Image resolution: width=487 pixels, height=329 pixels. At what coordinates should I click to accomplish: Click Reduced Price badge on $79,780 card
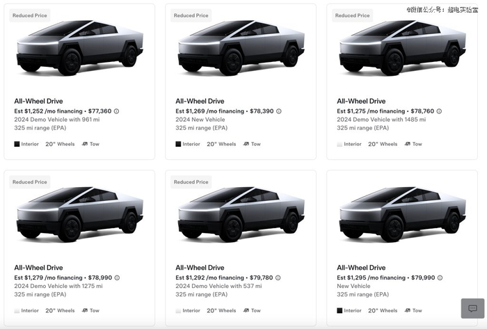[x=191, y=182]
